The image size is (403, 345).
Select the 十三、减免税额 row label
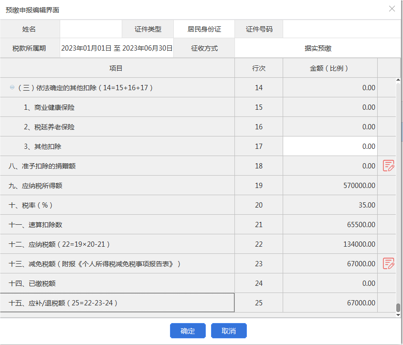(x=95, y=264)
